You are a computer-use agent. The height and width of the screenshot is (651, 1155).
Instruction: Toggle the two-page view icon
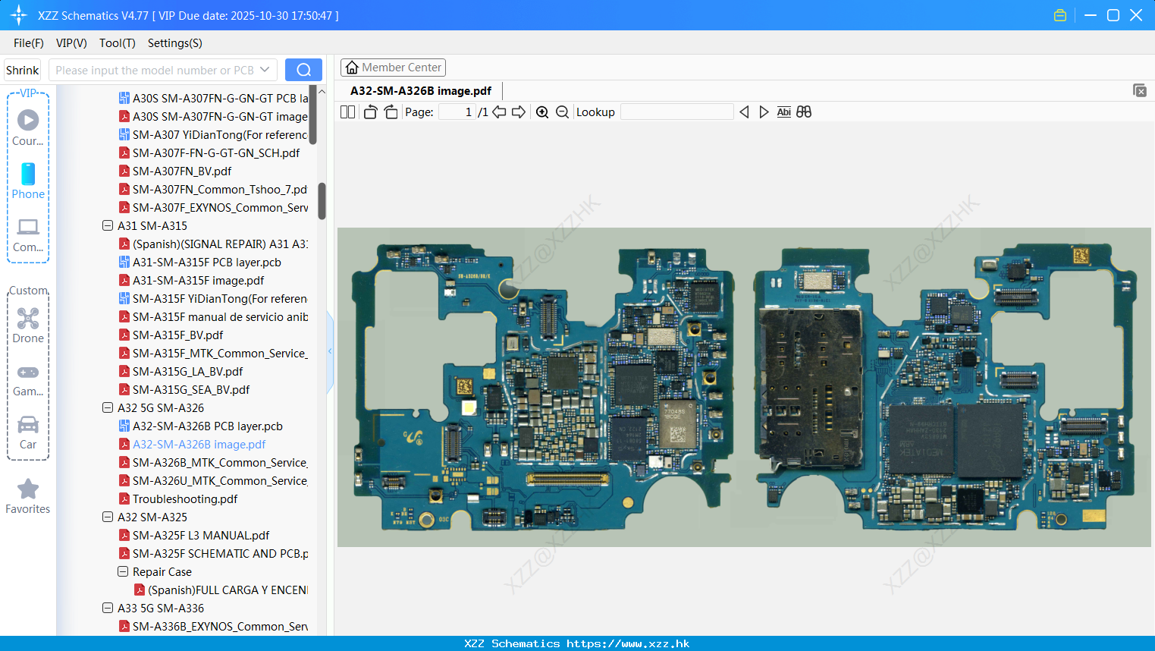point(347,112)
